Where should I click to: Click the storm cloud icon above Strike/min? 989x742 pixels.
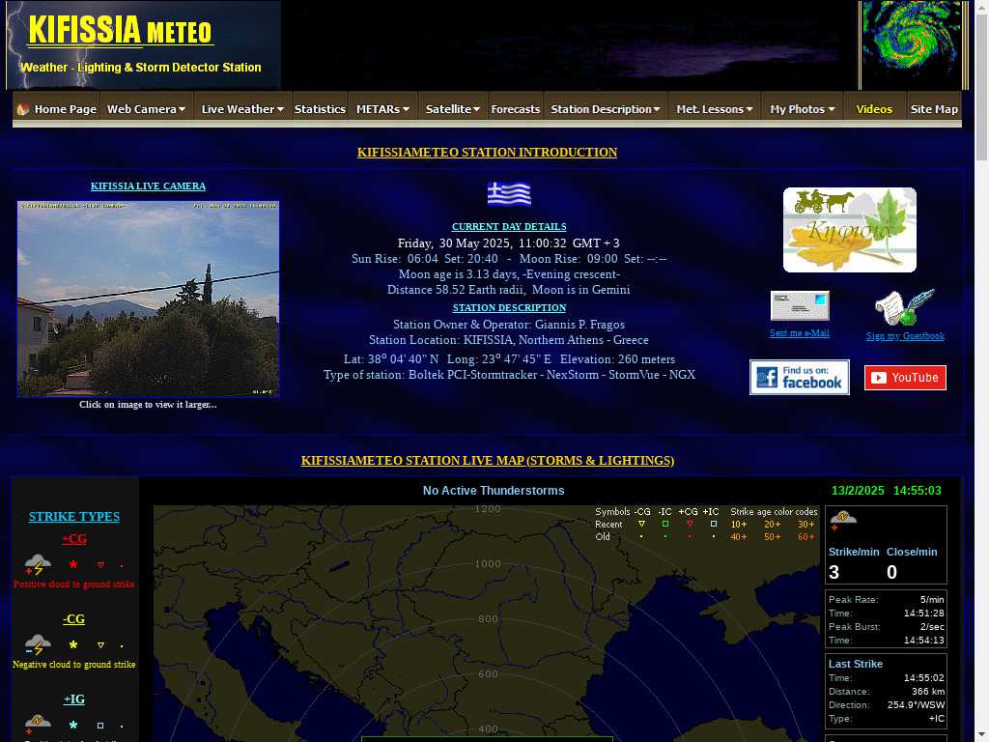(x=842, y=520)
